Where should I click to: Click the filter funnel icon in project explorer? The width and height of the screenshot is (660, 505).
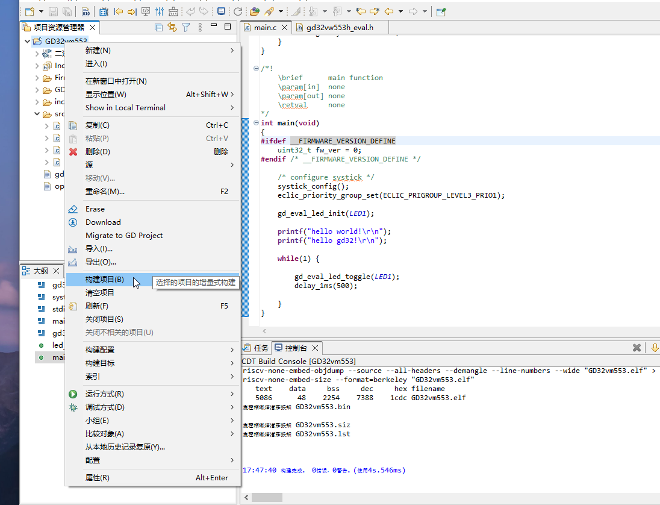click(186, 27)
